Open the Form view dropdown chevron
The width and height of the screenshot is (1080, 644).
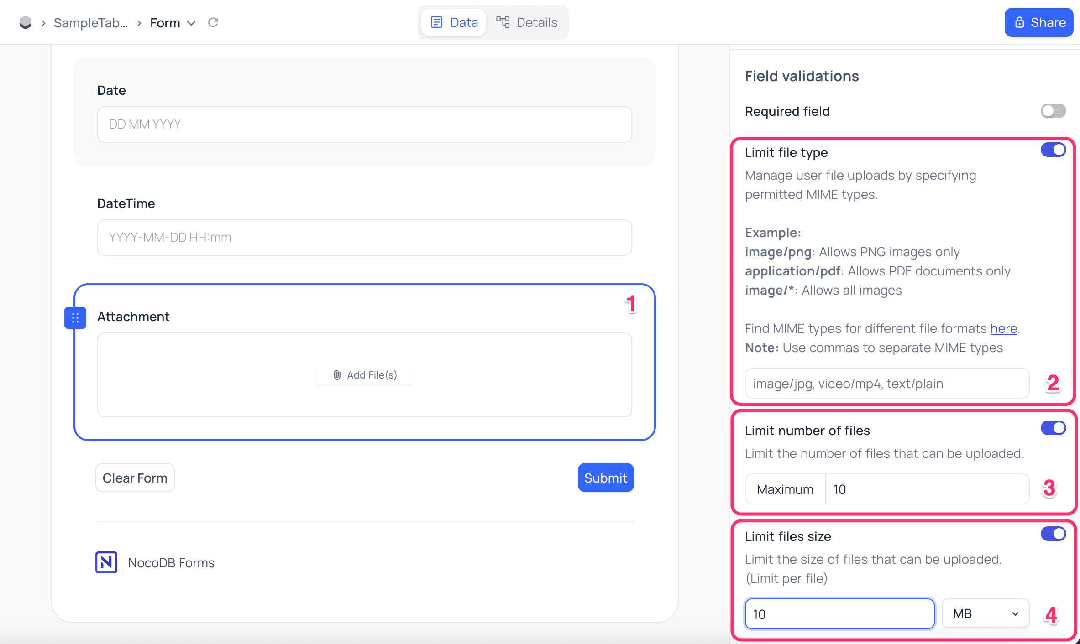[x=192, y=23]
